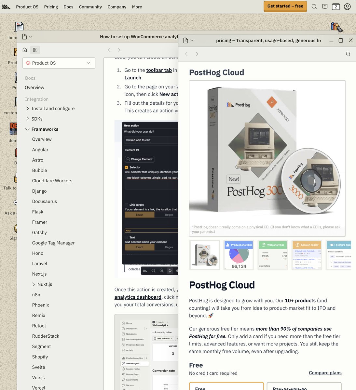
Task: Open the user account icon in top bar
Action: point(347,6)
